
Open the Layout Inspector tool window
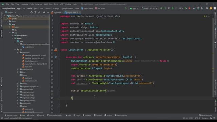pyautogui.click(x=205, y=115)
